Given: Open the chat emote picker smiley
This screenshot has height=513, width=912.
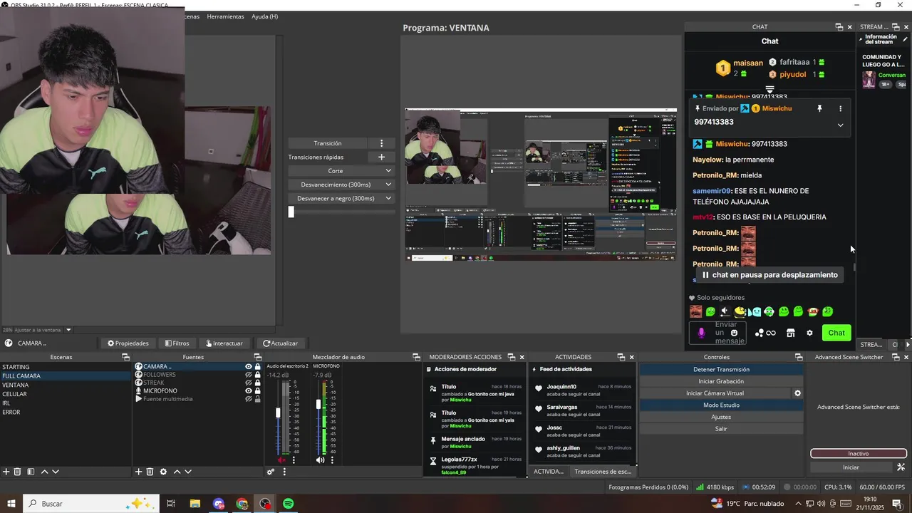Looking at the screenshot, I should (x=734, y=333).
